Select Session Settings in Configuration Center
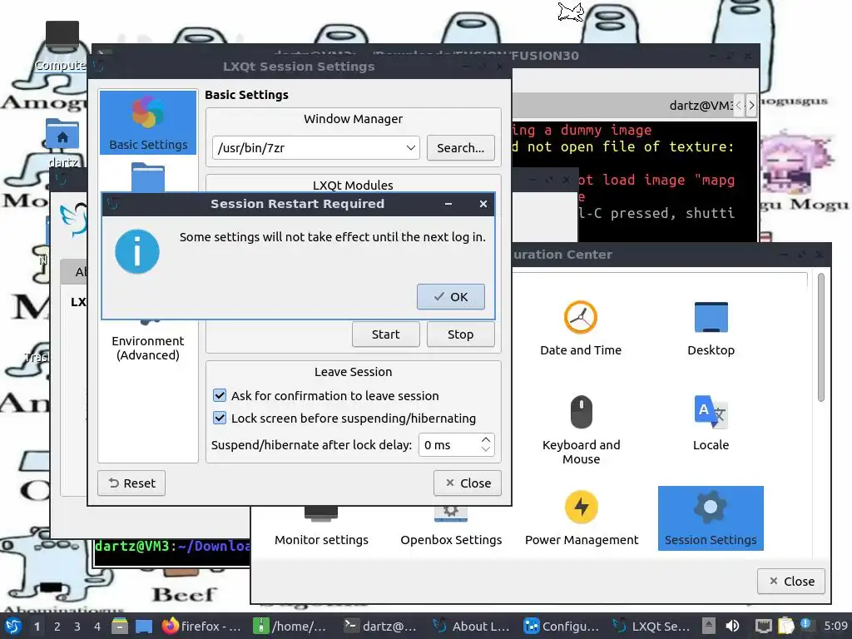The width and height of the screenshot is (852, 639). point(711,518)
